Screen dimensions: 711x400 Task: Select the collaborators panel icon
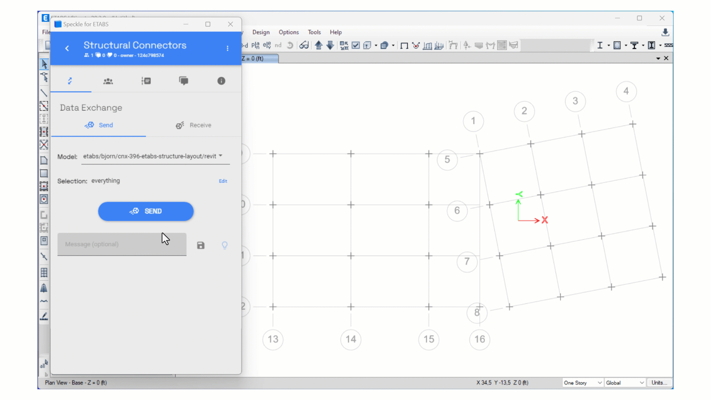(x=108, y=81)
